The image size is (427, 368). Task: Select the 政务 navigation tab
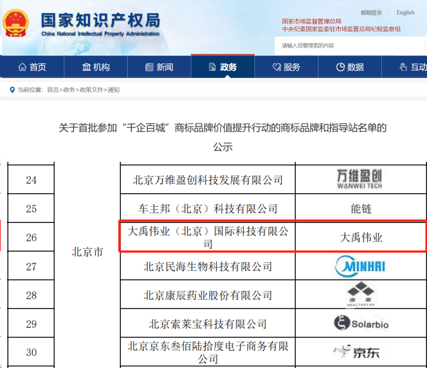[x=223, y=67]
